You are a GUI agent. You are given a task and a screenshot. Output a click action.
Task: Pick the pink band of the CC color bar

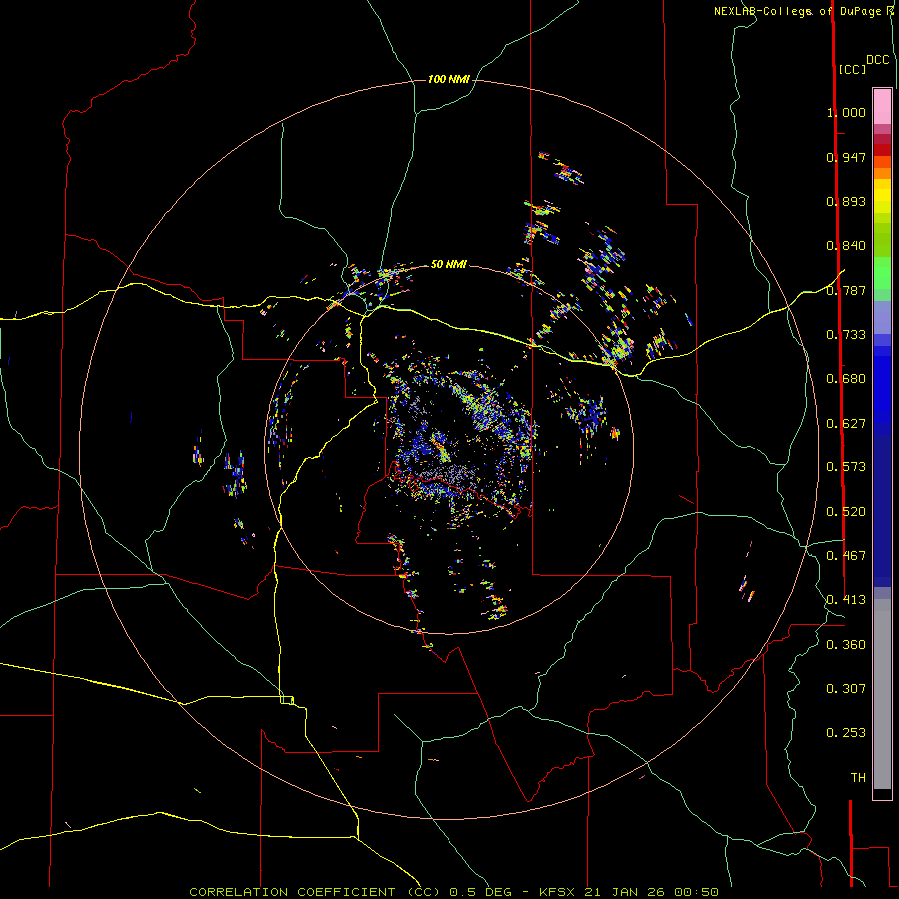(x=882, y=106)
